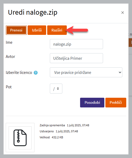Click the zip file icon preview
Image resolution: width=132 pixels, height=158 pixels.
coord(20,138)
